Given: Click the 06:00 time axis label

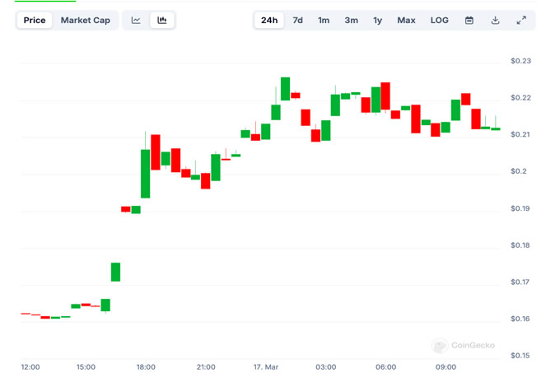Looking at the screenshot, I should [x=385, y=366].
